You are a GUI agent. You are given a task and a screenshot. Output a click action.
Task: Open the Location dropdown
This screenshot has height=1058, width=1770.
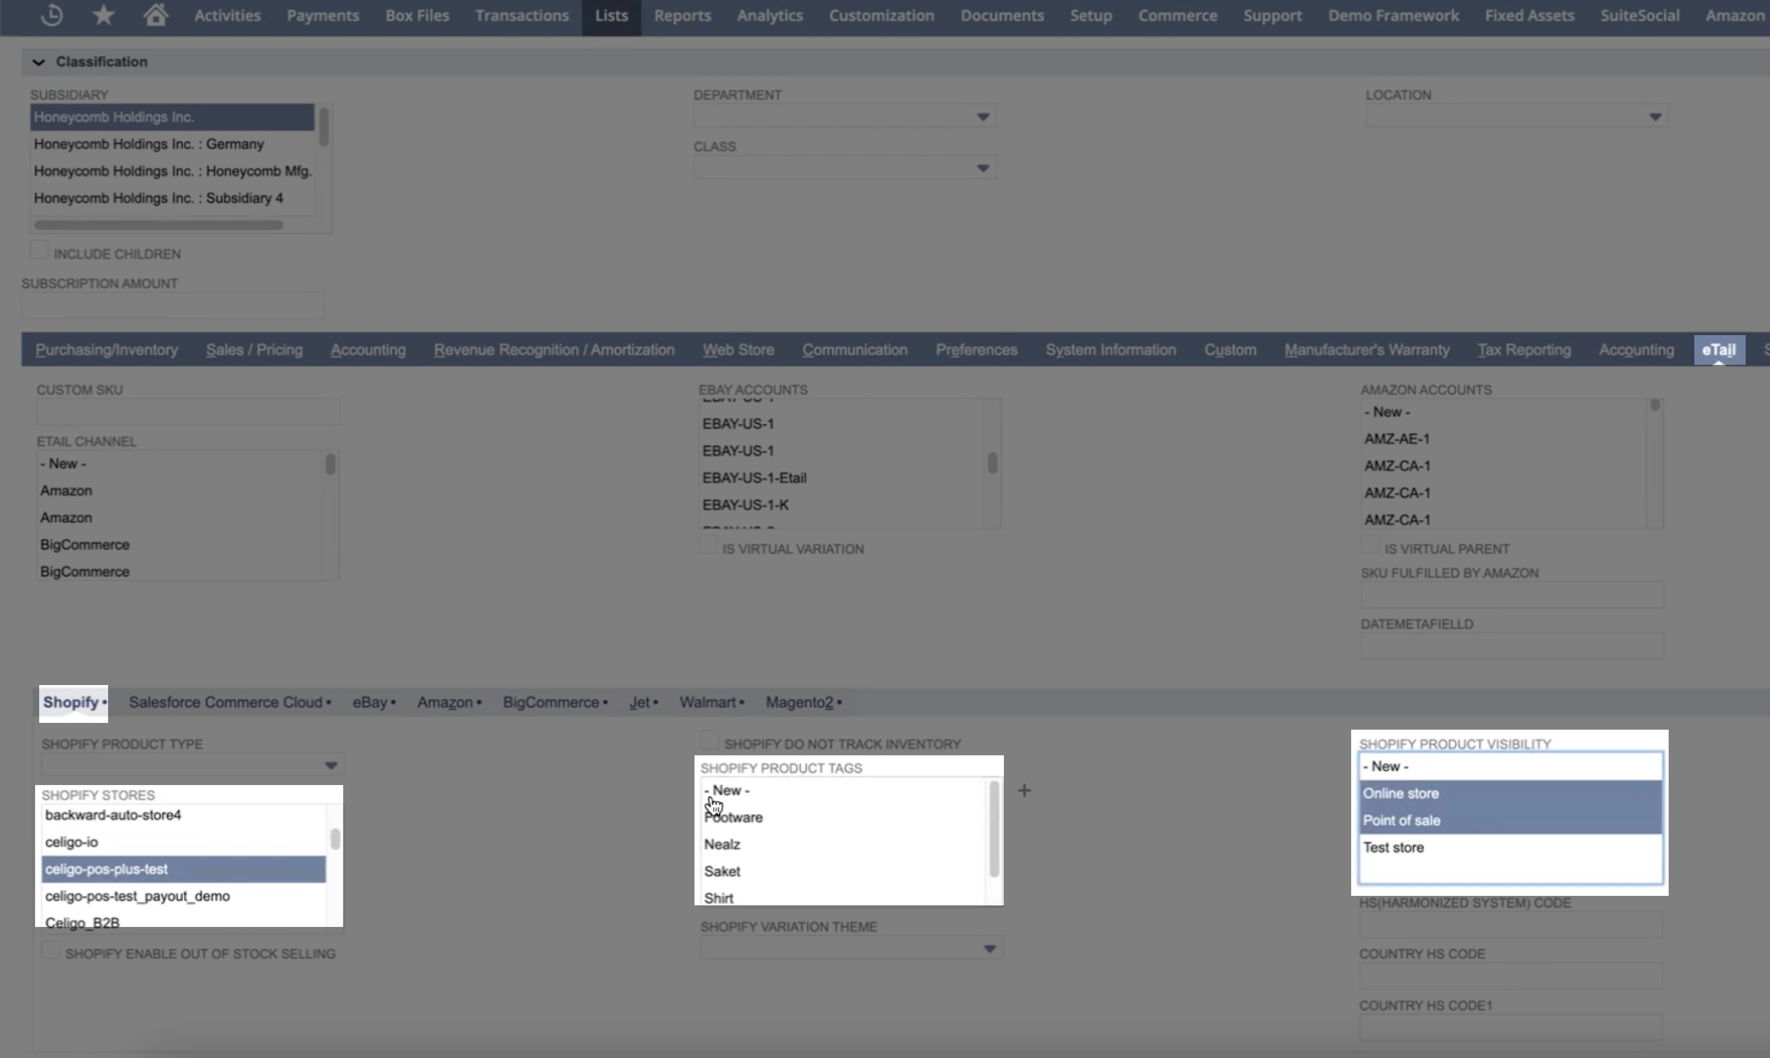click(x=1517, y=116)
